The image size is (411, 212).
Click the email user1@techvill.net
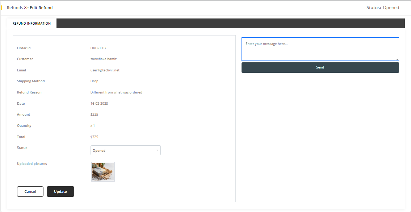click(x=105, y=70)
